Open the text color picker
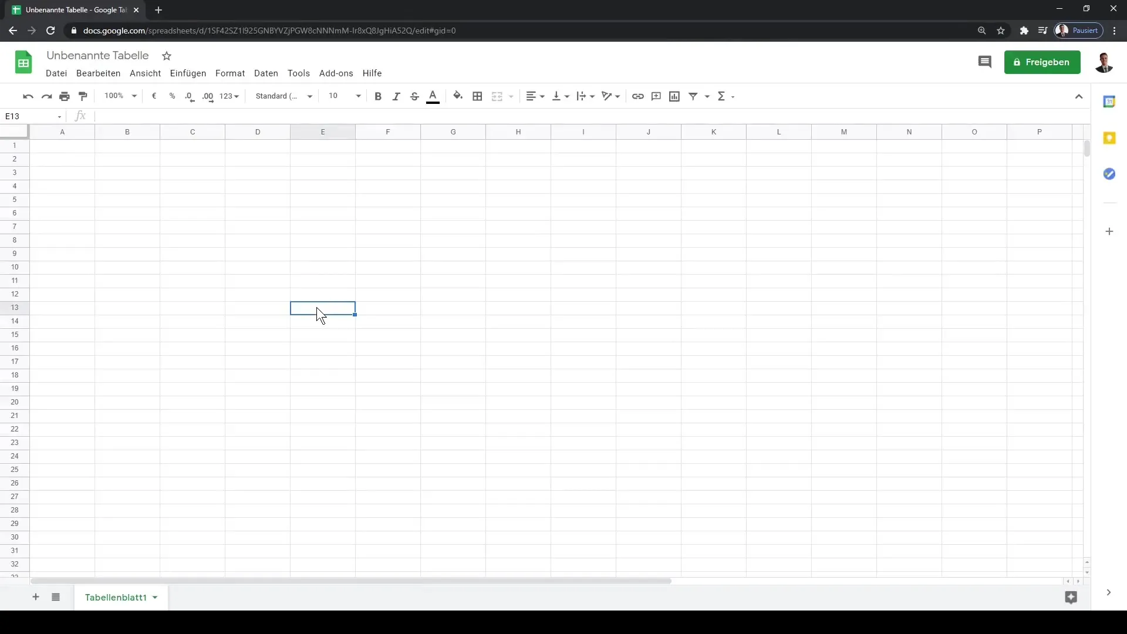Screen dimensions: 1127x634 coord(433,97)
